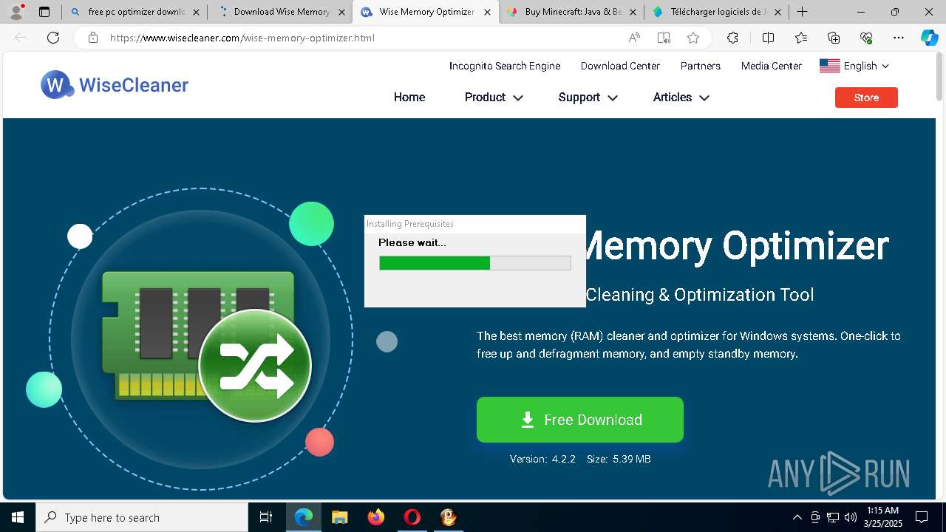The height and width of the screenshot is (532, 946).
Task: Open Task View on taskbar
Action: (x=266, y=517)
